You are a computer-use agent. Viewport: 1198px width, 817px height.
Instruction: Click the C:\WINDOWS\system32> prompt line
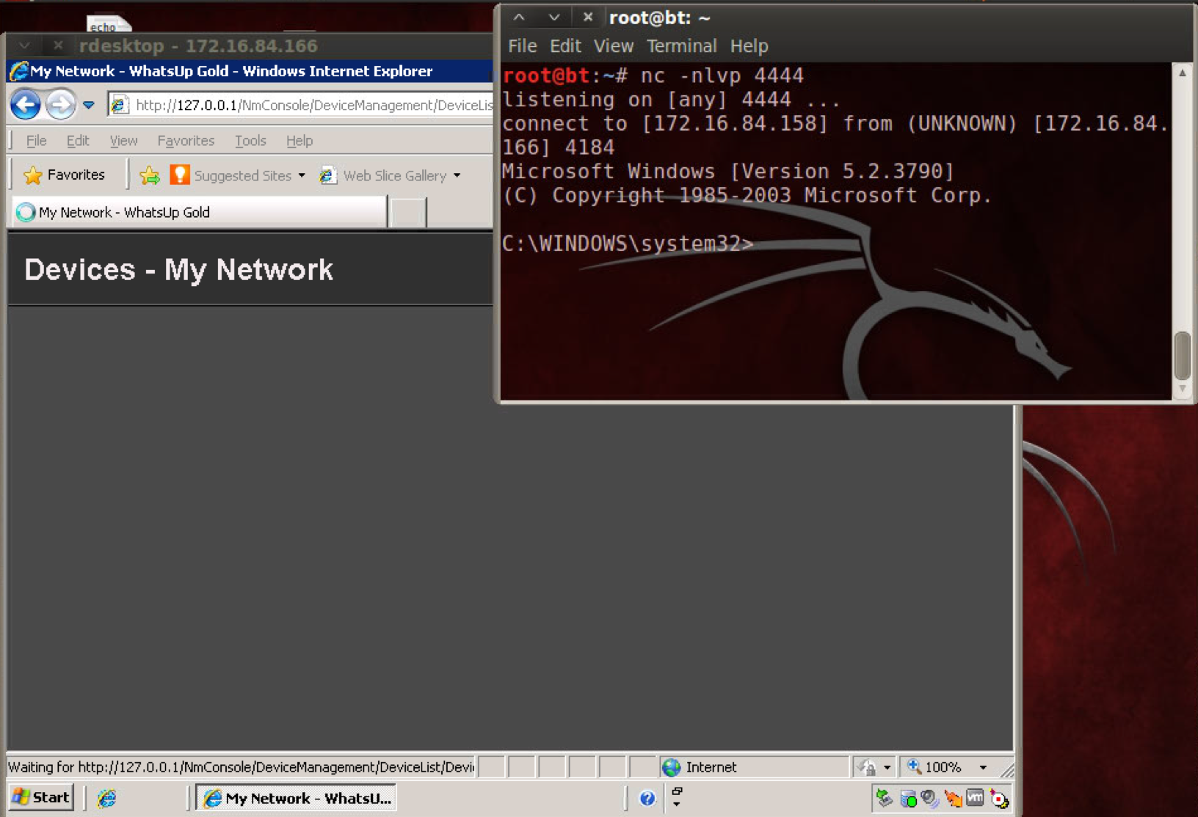click(x=628, y=243)
